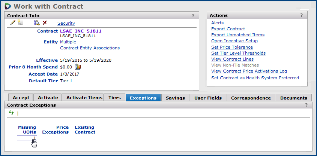Click the binoculars search icon in Contract Info

point(37,23)
